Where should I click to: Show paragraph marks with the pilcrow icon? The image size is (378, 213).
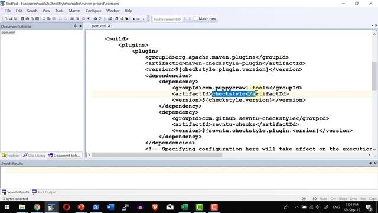pyautogui.click(x=89, y=18)
